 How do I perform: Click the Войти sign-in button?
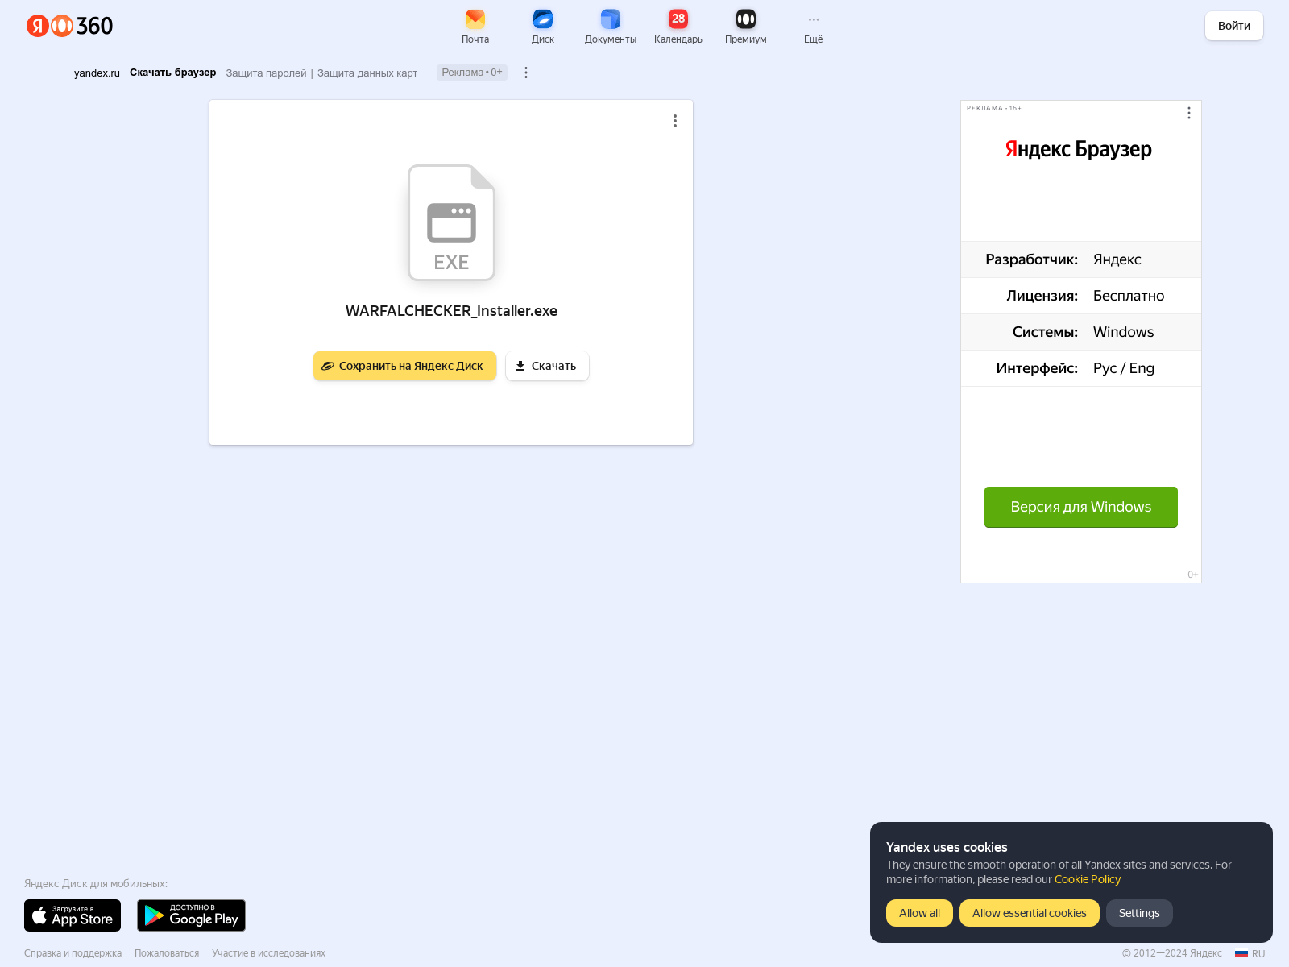tap(1234, 26)
